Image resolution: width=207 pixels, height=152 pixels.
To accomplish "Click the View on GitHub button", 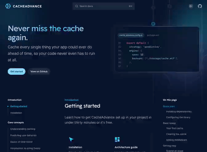I will pos(39,71).
